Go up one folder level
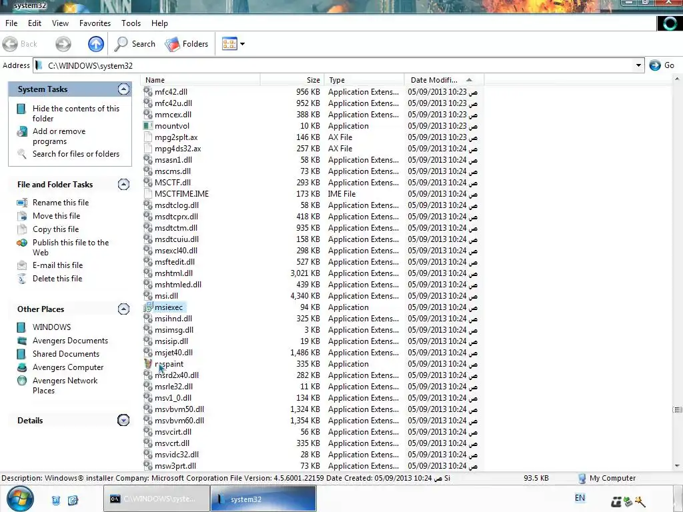683x512 pixels. pyautogui.click(x=96, y=44)
